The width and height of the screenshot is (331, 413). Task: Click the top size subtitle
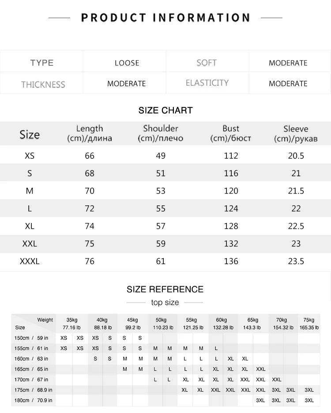pyautogui.click(x=165, y=303)
